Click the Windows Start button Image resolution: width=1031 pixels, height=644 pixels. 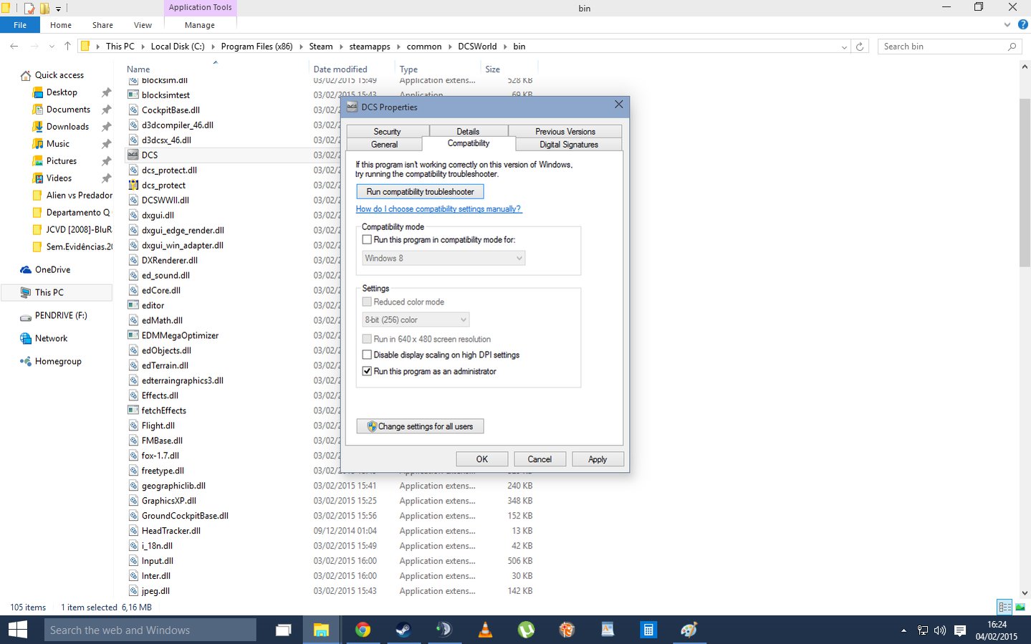pos(17,630)
